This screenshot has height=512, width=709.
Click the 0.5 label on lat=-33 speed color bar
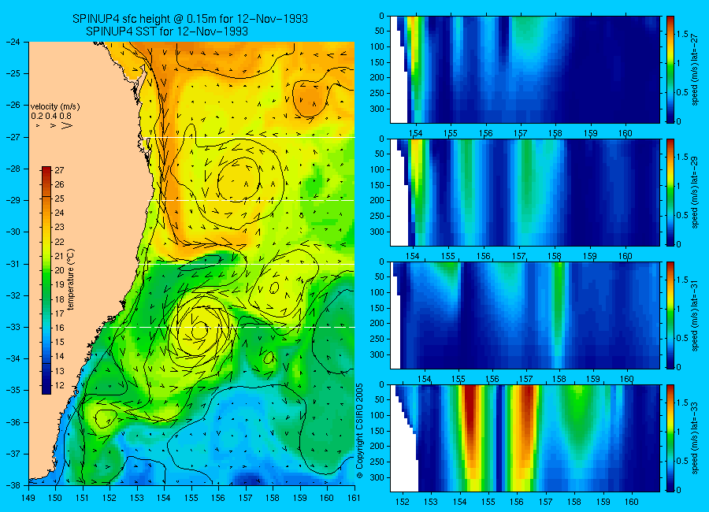coord(682,461)
